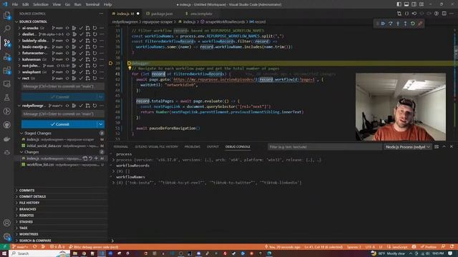This screenshot has height=257, width=458.
Task: Click Spaces: 2 indentation in status bar
Action: click(354, 247)
